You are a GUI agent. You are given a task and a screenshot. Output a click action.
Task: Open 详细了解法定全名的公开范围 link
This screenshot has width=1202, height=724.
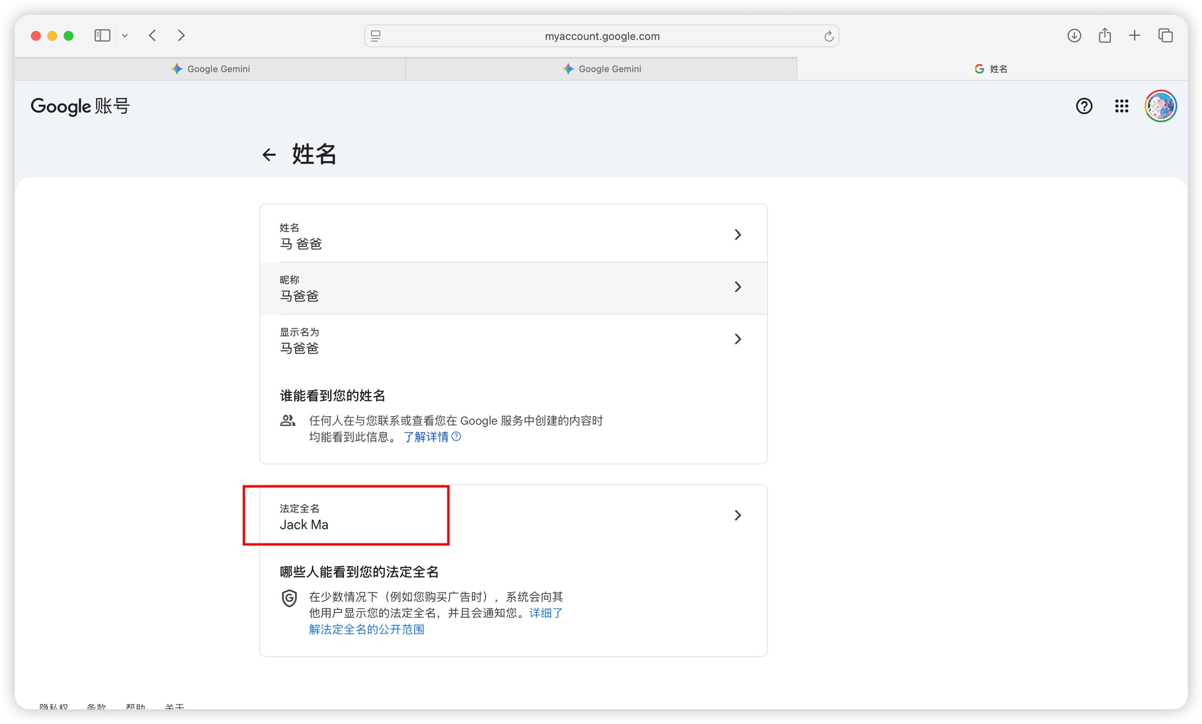coord(366,630)
